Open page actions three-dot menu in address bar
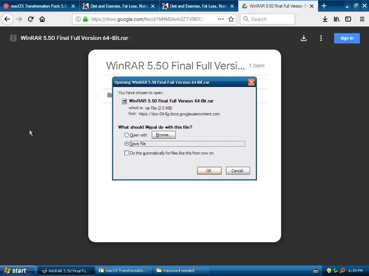This screenshot has height=276, width=369. click(x=221, y=19)
